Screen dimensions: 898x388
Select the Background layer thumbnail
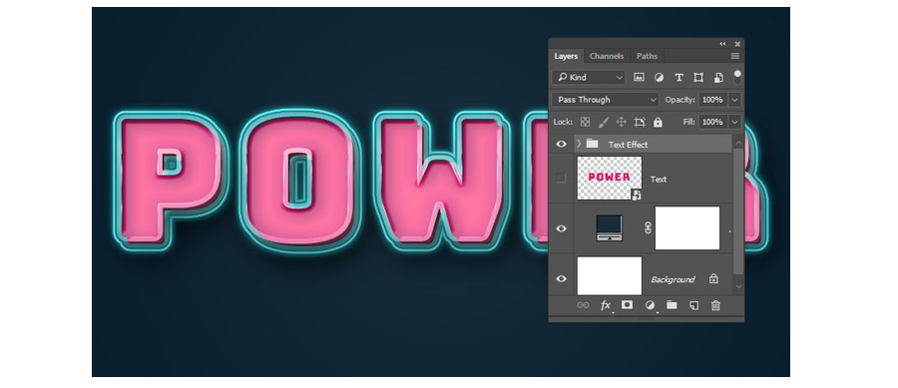[x=610, y=276]
